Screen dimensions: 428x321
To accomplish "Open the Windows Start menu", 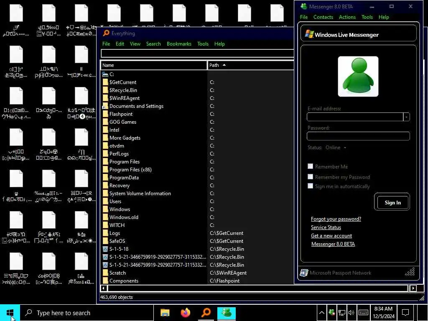I will [10, 313].
